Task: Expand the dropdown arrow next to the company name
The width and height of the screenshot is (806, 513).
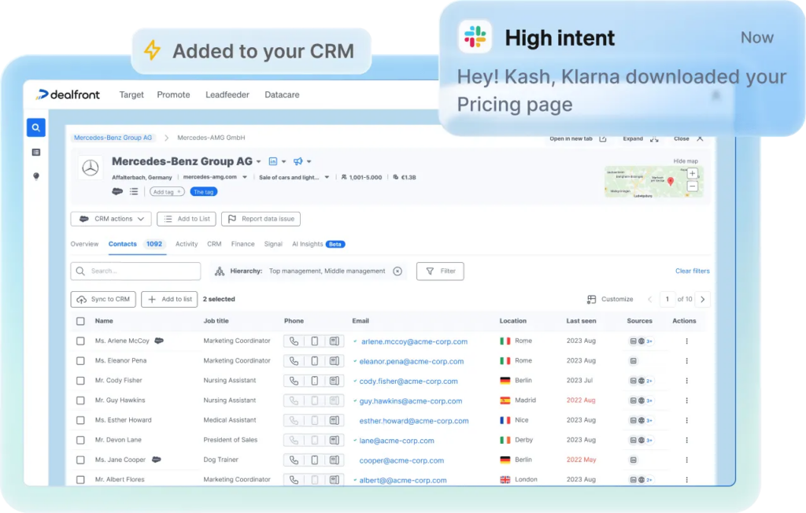Action: pyautogui.click(x=259, y=161)
